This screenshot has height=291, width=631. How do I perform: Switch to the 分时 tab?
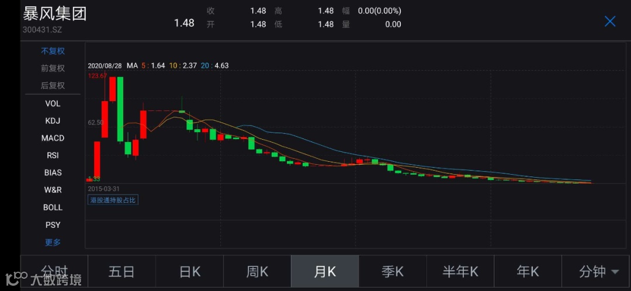54,272
